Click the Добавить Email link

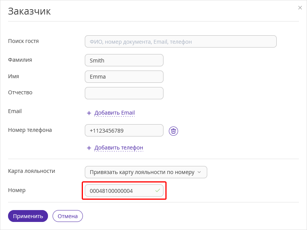click(114, 113)
